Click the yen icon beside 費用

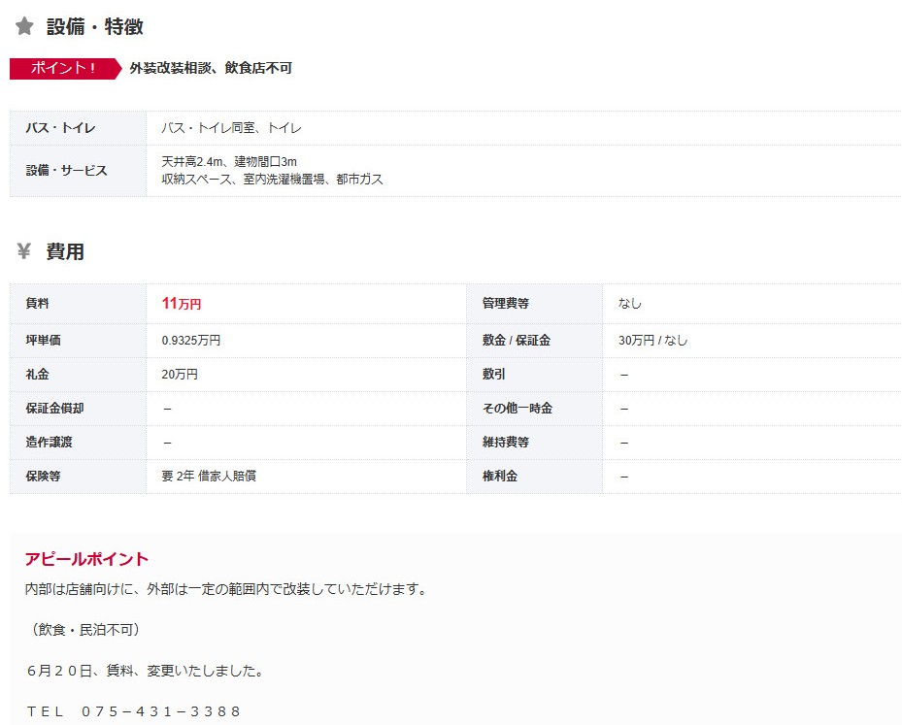[24, 252]
